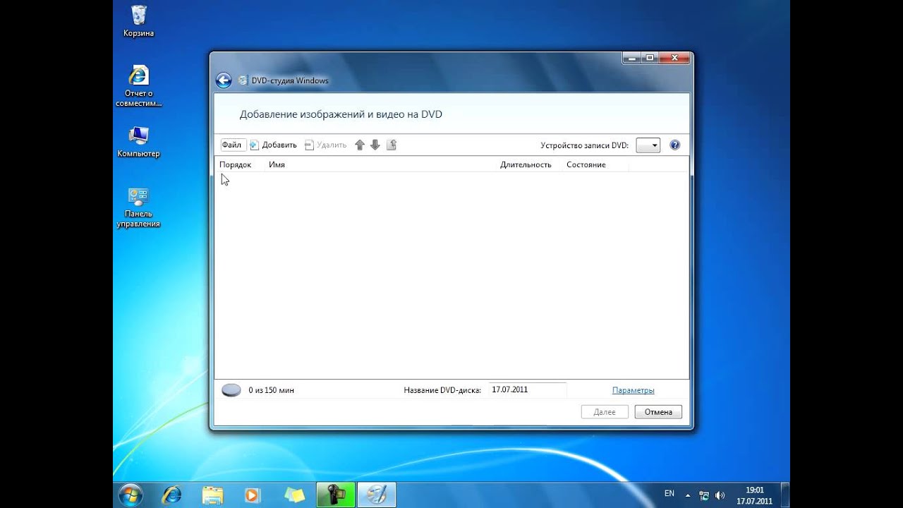
Task: Switch to the camera recorder taskbar app
Action: [x=335, y=495]
